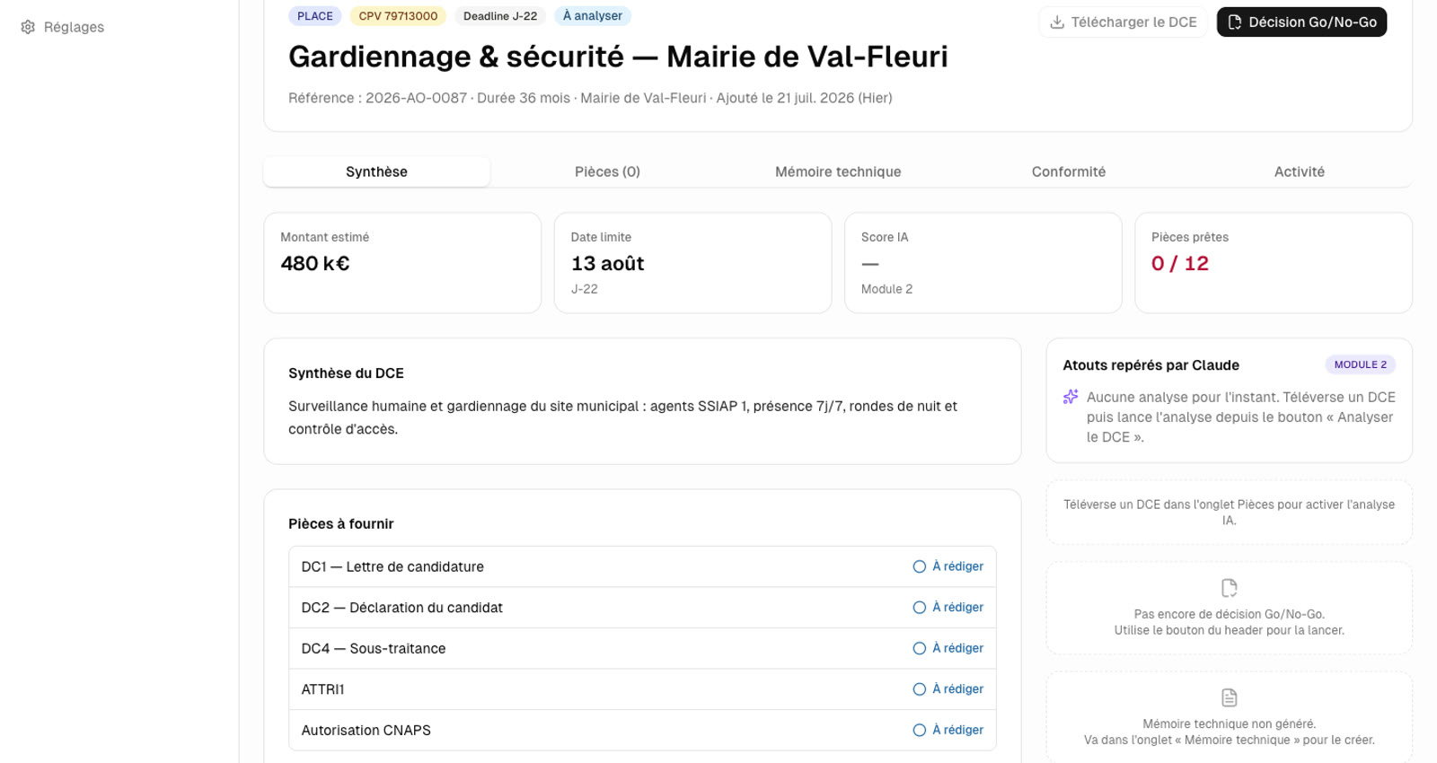Switch to the Conformité tab
This screenshot has height=763, width=1437.
(x=1069, y=171)
